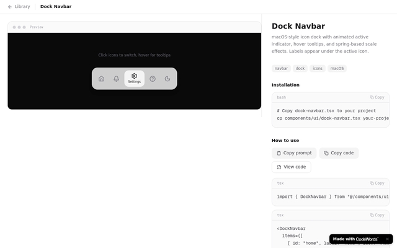Click the Dock Navbar breadcrumb title
Image resolution: width=397 pixels, height=248 pixels.
pyautogui.click(x=56, y=7)
